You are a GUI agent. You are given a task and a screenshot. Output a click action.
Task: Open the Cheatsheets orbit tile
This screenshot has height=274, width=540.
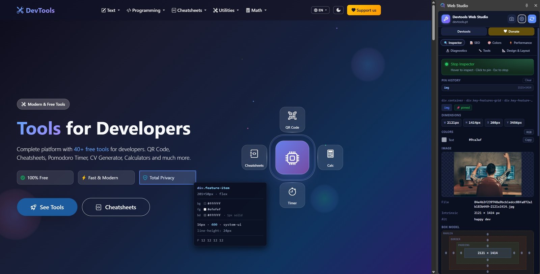click(x=254, y=157)
